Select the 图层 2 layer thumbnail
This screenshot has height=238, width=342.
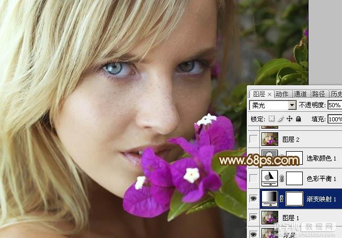coord(270,139)
